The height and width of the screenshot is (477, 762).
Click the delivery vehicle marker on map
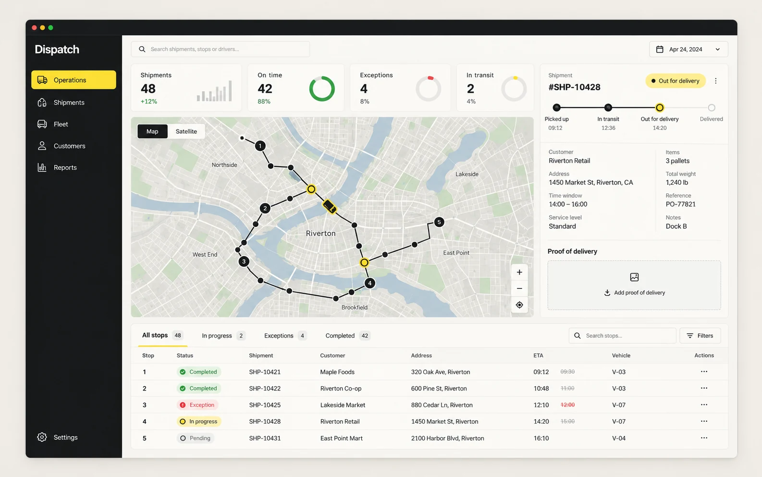(x=330, y=207)
